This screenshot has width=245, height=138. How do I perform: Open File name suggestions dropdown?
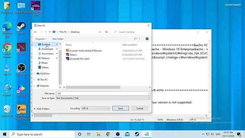149,94
